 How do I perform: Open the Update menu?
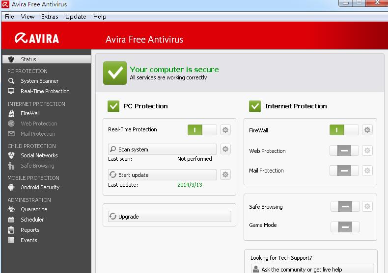(76, 16)
